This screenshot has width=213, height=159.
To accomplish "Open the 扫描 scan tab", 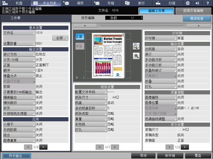I will (168, 3).
